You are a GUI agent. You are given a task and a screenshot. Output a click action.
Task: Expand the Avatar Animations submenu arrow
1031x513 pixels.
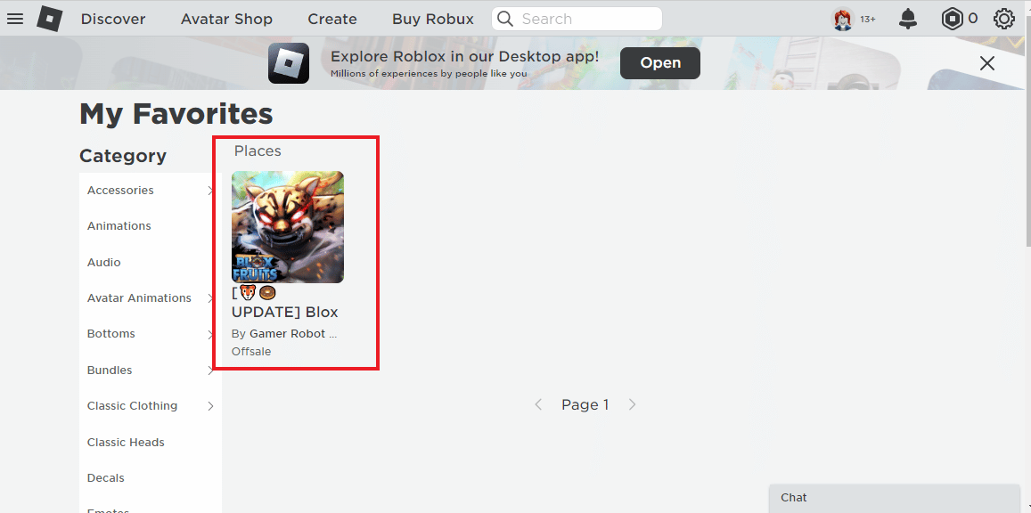[210, 298]
